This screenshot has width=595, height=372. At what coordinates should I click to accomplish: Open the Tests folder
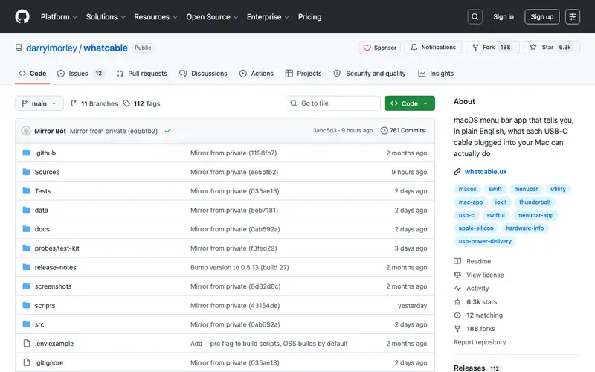coord(42,191)
